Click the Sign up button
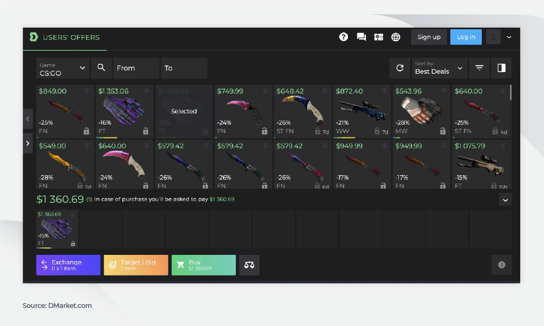 pyautogui.click(x=429, y=37)
